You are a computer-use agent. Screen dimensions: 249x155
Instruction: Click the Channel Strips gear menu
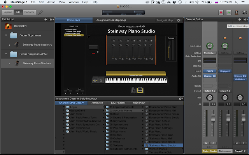[245, 19]
